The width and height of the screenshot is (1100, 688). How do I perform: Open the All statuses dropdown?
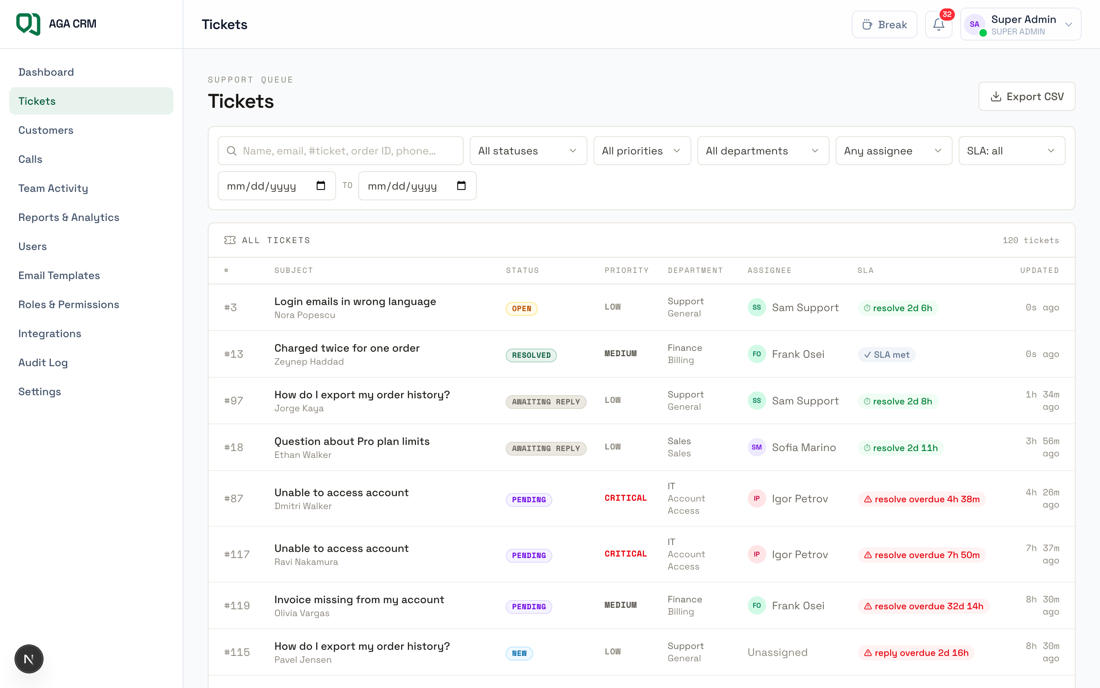[x=528, y=151]
